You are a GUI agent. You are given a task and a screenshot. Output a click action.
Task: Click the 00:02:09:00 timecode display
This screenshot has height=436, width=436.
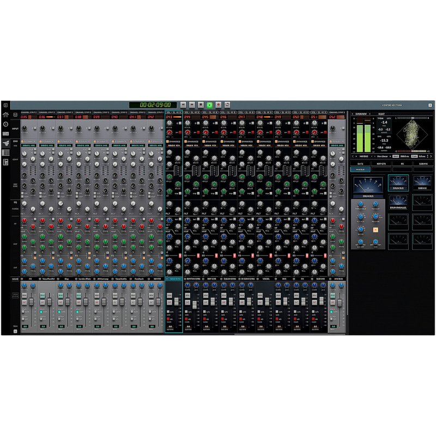coord(155,105)
